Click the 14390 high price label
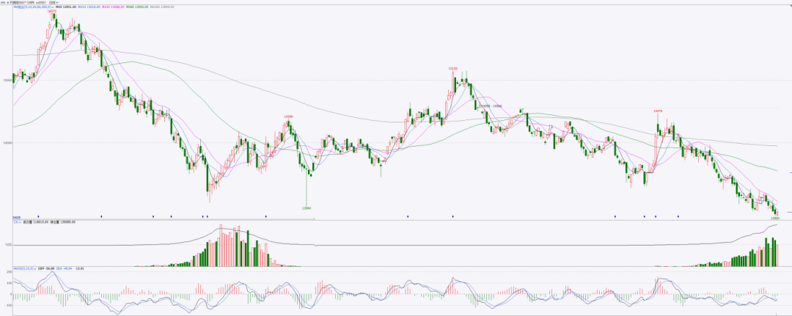Image resolution: width=792 pixels, height=316 pixels. [289, 117]
